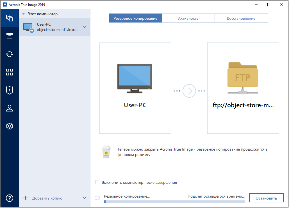This screenshot has height=208, width=289.
Task: Click the FTP folder destination icon
Action: click(x=243, y=78)
